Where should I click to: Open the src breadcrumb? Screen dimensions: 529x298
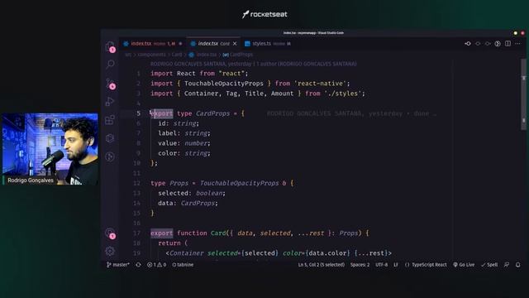click(128, 55)
